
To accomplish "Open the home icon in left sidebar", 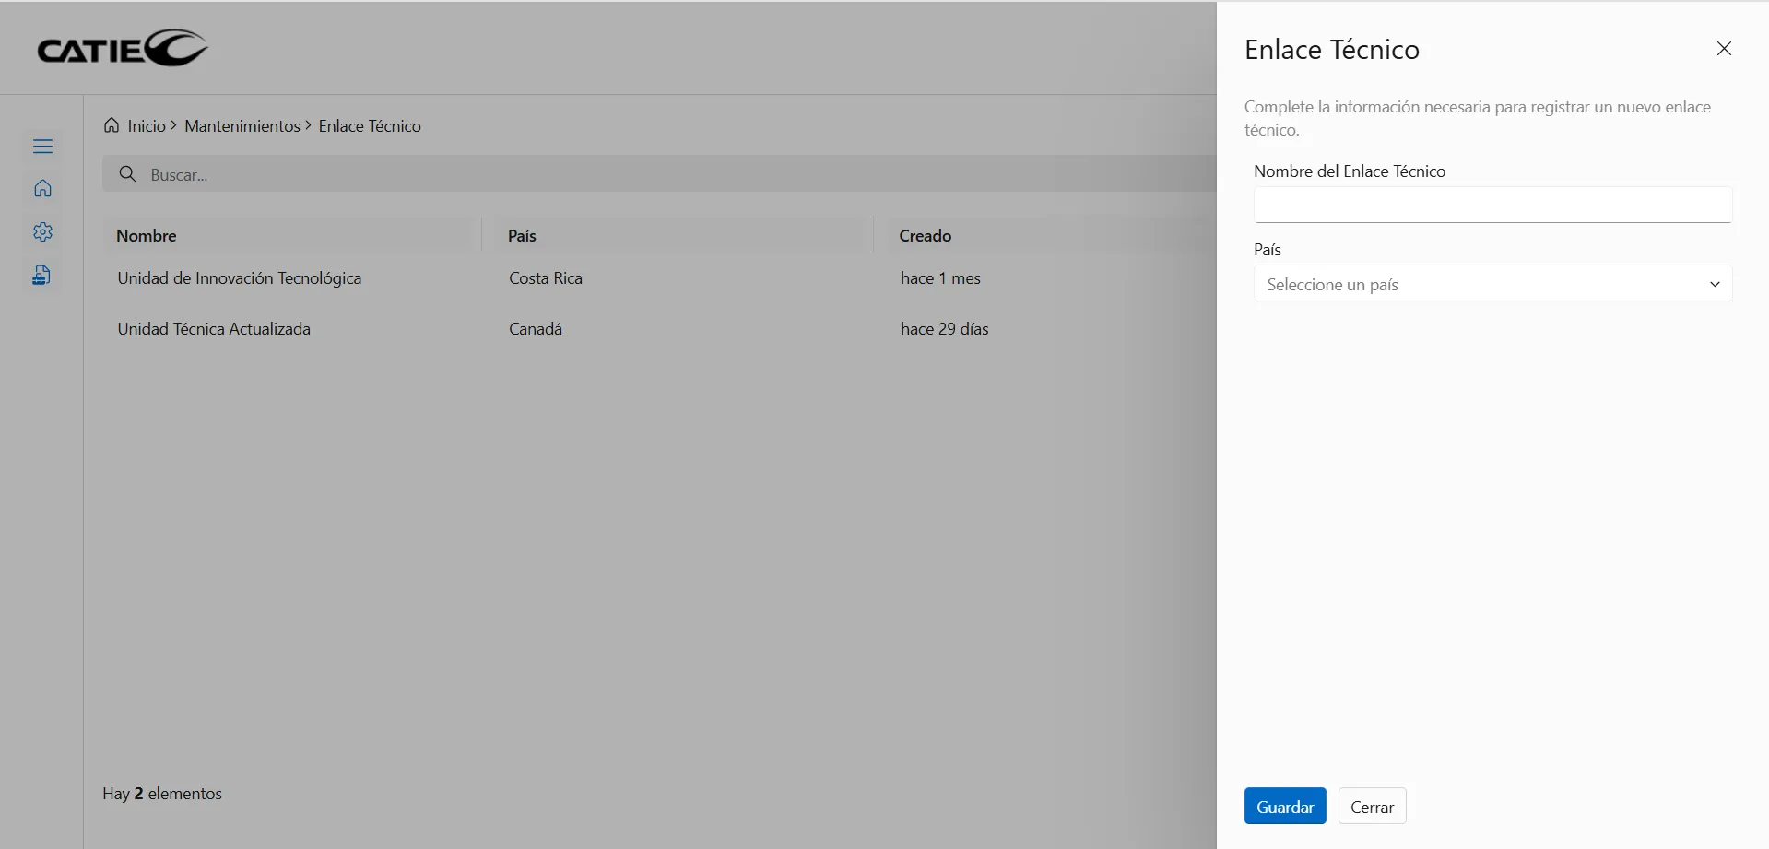I will pos(42,189).
